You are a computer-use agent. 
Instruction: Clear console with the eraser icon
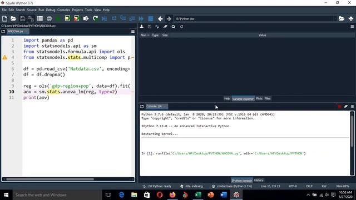click(x=346, y=106)
